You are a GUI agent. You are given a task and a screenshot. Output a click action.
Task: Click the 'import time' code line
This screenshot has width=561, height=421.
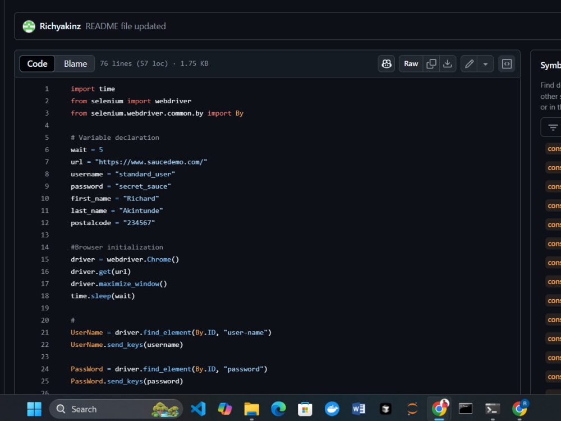(93, 89)
